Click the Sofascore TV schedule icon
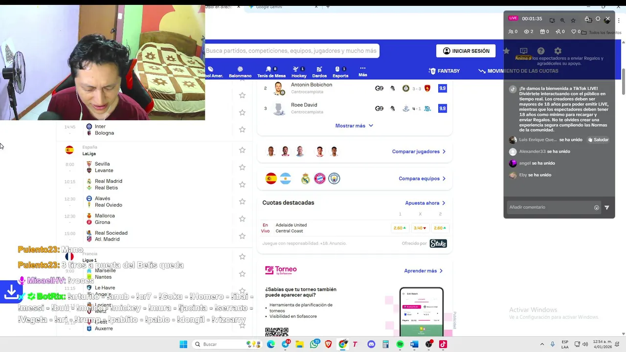The image size is (626, 352). tap(523, 51)
